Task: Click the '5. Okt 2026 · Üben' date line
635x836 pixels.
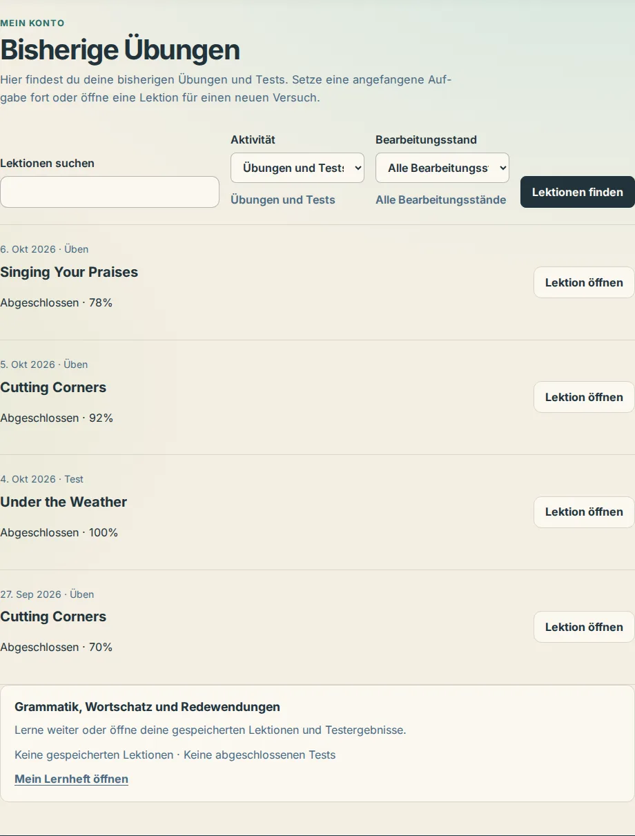Action: click(44, 364)
